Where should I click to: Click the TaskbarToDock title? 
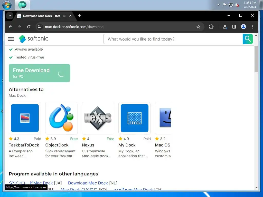click(24, 145)
